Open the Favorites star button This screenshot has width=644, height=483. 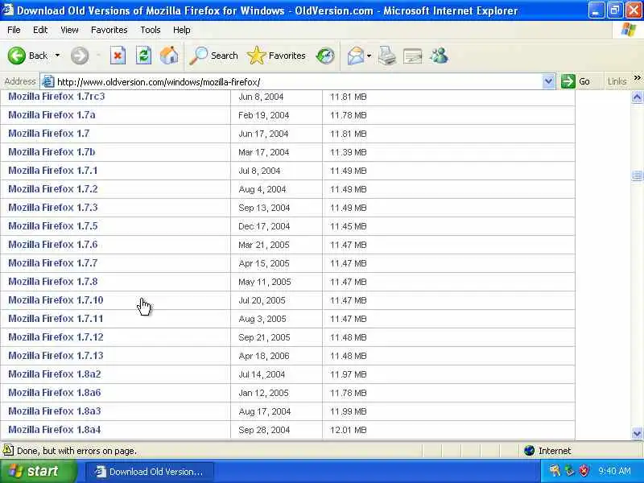point(276,56)
